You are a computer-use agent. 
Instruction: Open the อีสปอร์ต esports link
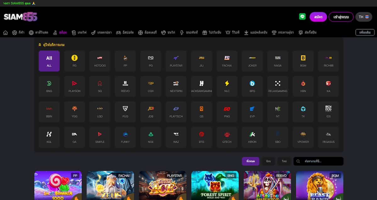click(x=125, y=32)
